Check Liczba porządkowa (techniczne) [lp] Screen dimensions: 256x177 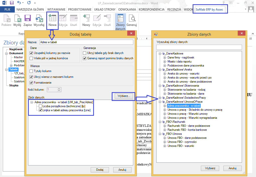pyautogui.click(x=40, y=106)
